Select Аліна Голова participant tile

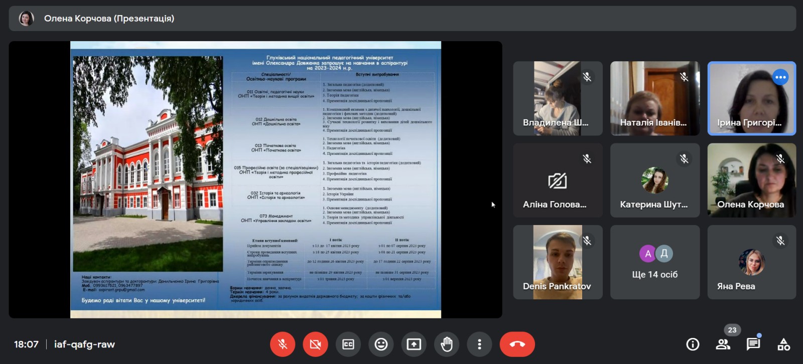tap(558, 180)
